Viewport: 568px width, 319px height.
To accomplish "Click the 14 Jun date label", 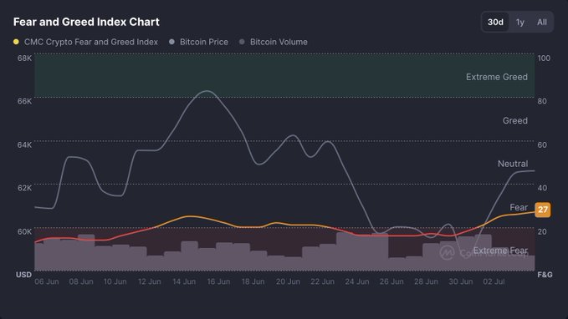I will [x=184, y=281].
